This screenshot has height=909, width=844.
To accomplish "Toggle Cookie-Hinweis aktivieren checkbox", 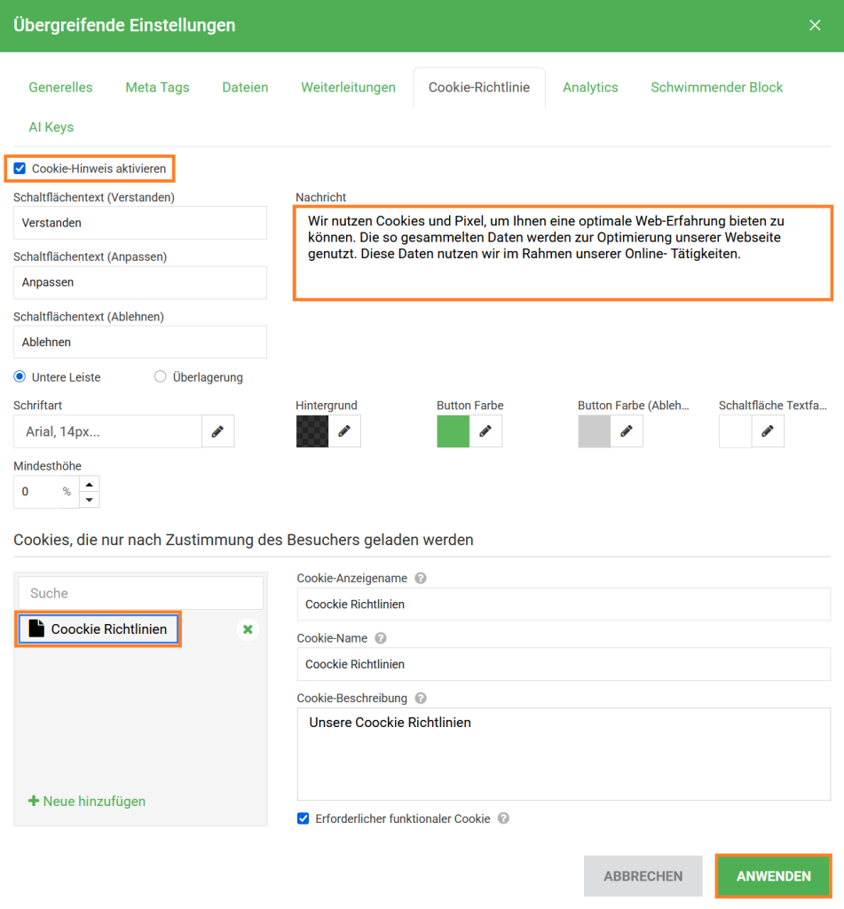I will click(x=20, y=169).
